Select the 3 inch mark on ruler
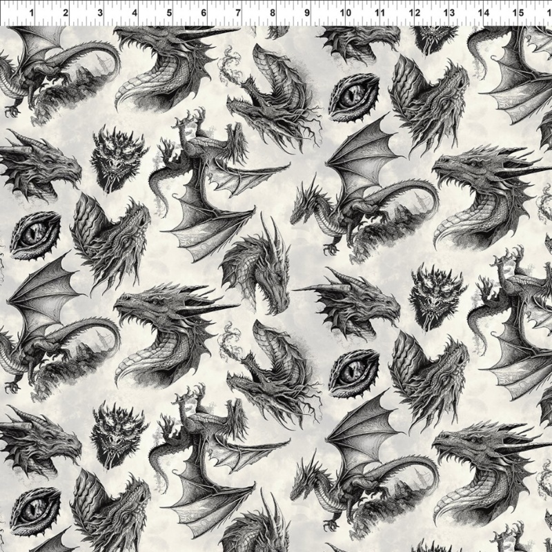 [x=99, y=13]
